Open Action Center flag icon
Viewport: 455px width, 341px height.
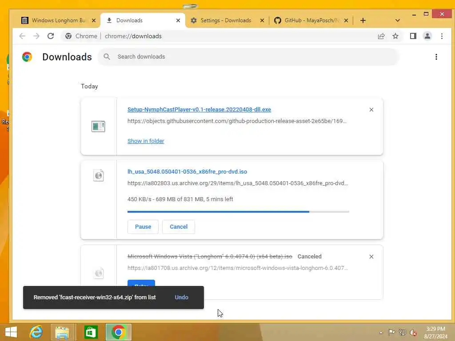click(x=391, y=332)
